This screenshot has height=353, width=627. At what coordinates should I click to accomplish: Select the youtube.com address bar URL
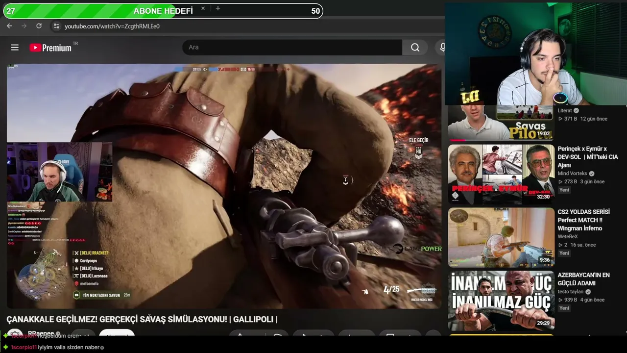pos(112,26)
